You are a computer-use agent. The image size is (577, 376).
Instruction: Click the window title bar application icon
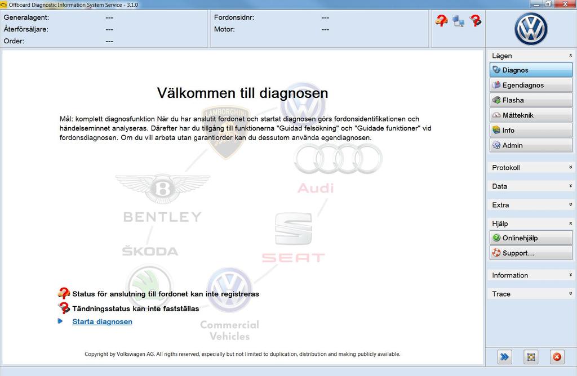[x=4, y=5]
